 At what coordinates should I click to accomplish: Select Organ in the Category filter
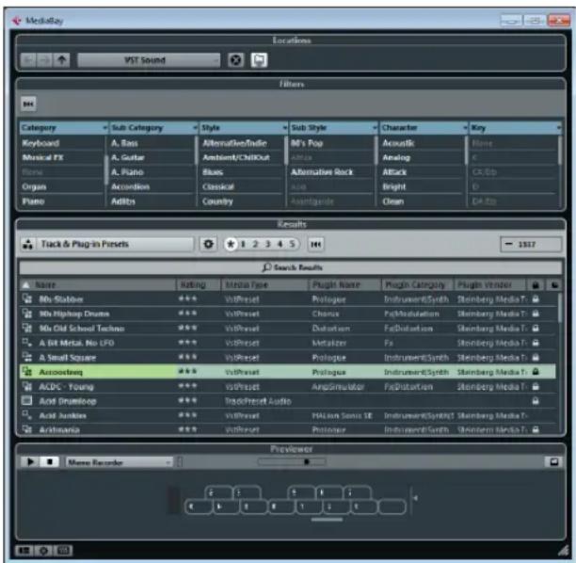tap(34, 186)
